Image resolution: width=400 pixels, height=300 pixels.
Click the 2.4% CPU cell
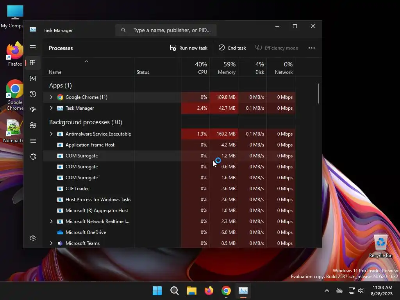tap(195, 108)
